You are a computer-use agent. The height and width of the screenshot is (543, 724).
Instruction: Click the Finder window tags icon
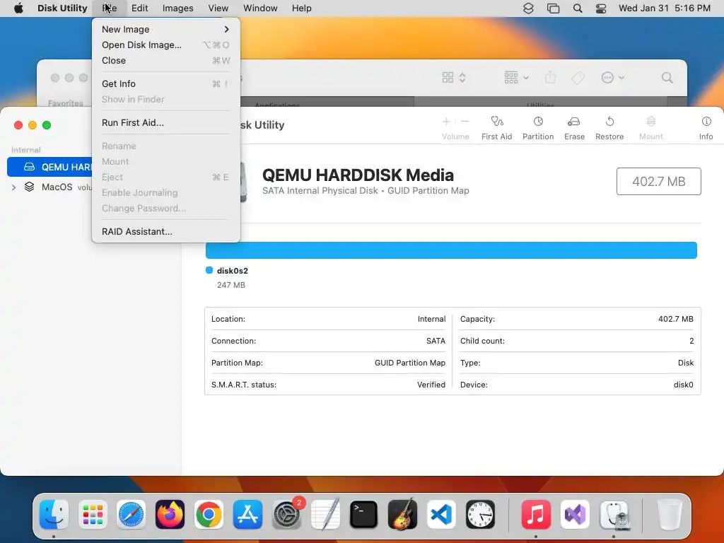pyautogui.click(x=578, y=78)
